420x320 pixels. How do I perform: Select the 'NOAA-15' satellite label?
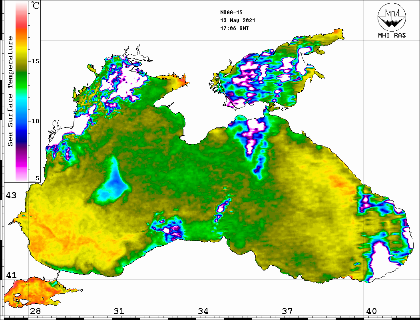click(231, 12)
